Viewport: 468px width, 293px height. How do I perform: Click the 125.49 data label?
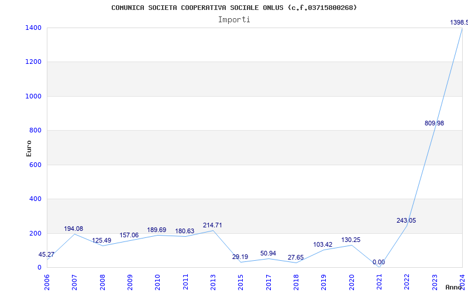click(x=101, y=240)
